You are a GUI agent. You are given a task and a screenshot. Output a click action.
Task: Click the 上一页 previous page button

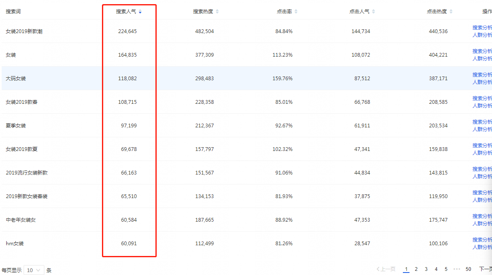point(386,269)
